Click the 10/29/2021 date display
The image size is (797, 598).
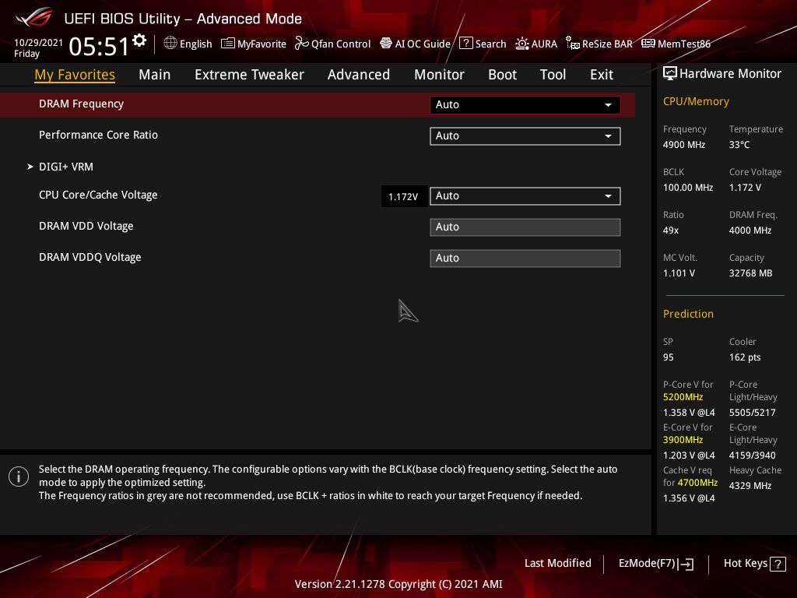39,42
